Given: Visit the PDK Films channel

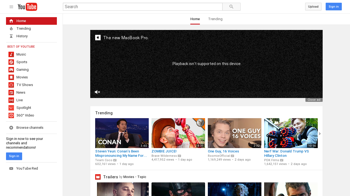Looking at the screenshot, I should [272, 160].
